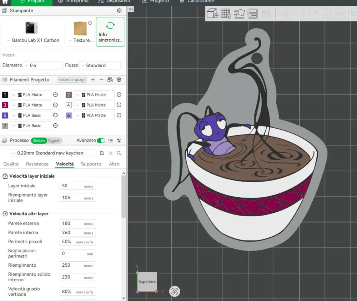The image size is (357, 301).
Task: Click the Info sincronizz... button
Action: pos(110,32)
